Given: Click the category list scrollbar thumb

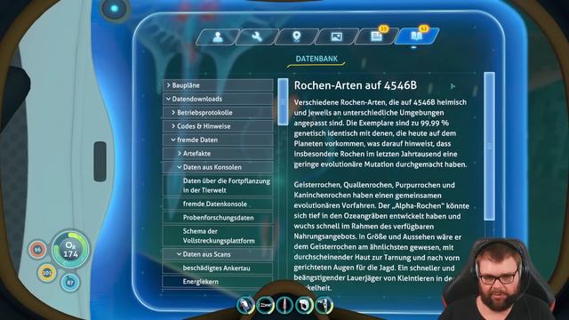Looking at the screenshot, I should (283, 102).
